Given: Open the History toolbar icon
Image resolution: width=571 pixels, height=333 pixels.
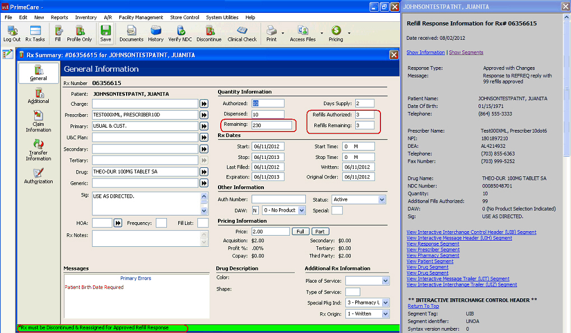Looking at the screenshot, I should click(156, 33).
